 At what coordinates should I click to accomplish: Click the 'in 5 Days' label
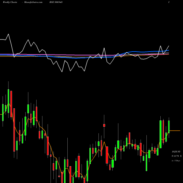pyautogui.click(x=176, y=161)
